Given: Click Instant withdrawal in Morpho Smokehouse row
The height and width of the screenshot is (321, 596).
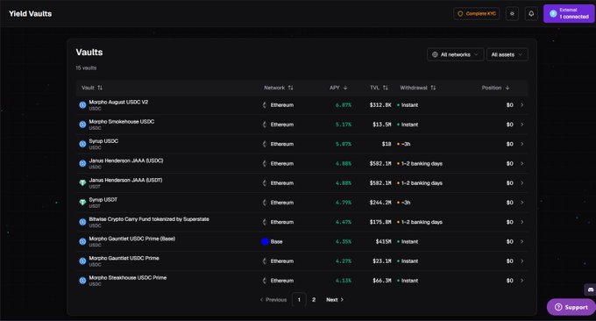Looking at the screenshot, I should pyautogui.click(x=409, y=125).
